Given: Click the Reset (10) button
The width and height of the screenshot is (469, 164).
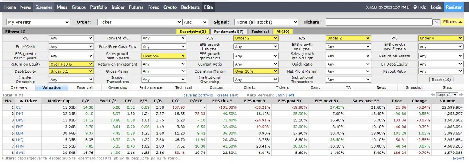Looking at the screenshot, I should tap(442, 80).
